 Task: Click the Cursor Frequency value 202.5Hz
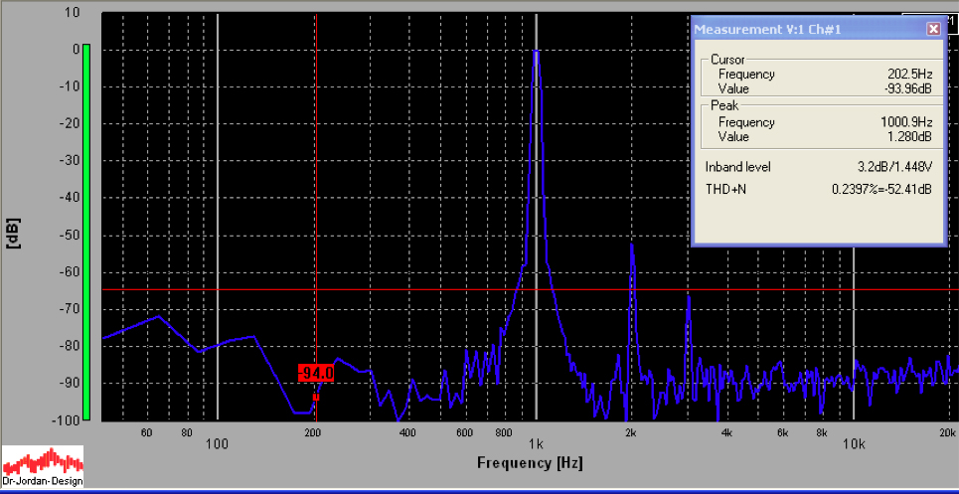[909, 75]
